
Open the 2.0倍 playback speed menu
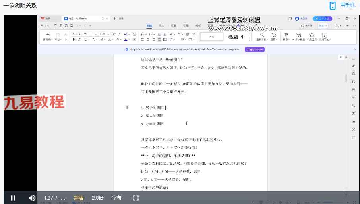click(98, 198)
